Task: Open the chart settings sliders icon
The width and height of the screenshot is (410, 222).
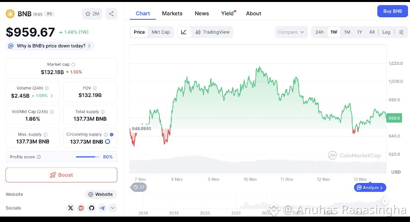Action: tap(401, 32)
